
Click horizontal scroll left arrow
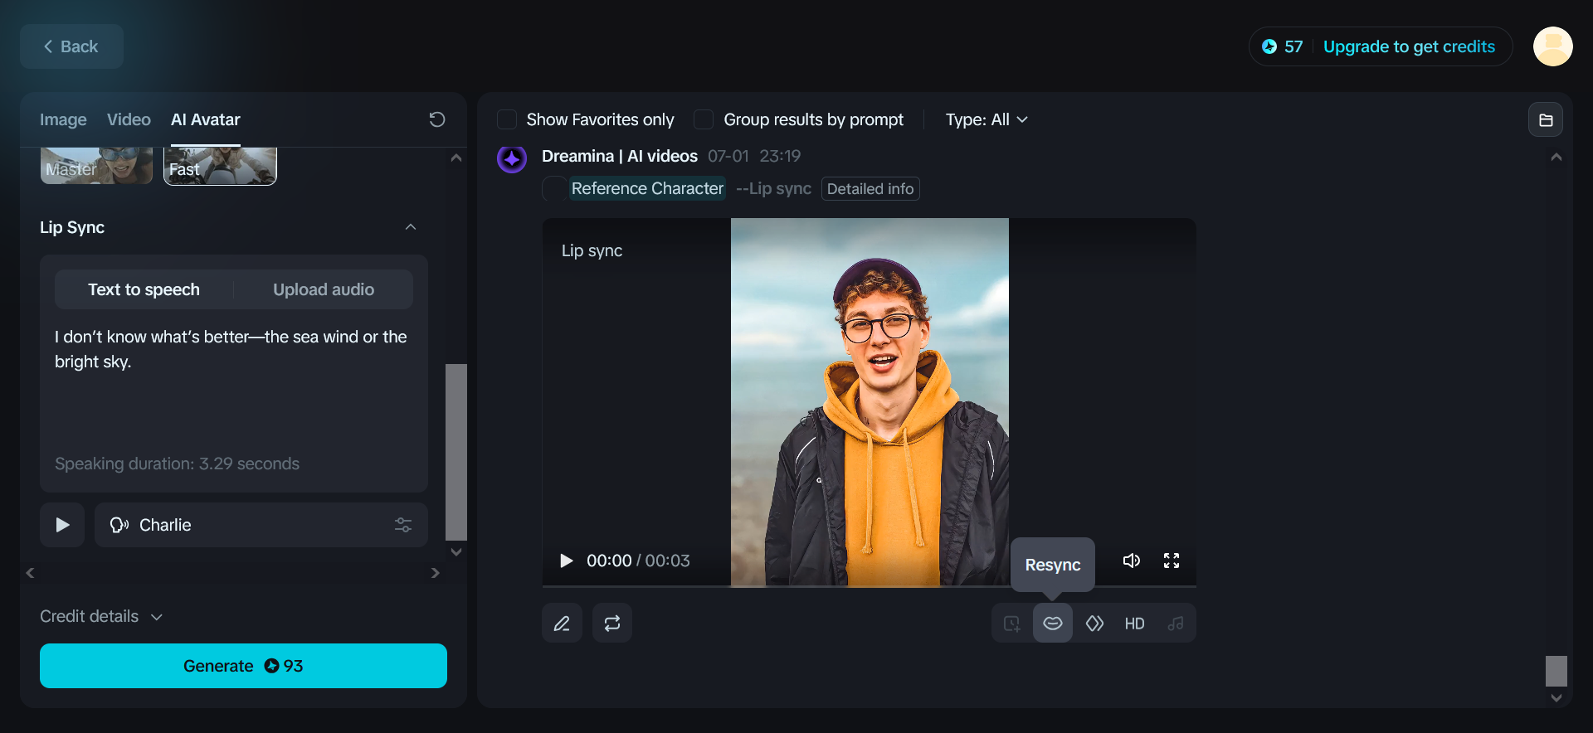(30, 573)
